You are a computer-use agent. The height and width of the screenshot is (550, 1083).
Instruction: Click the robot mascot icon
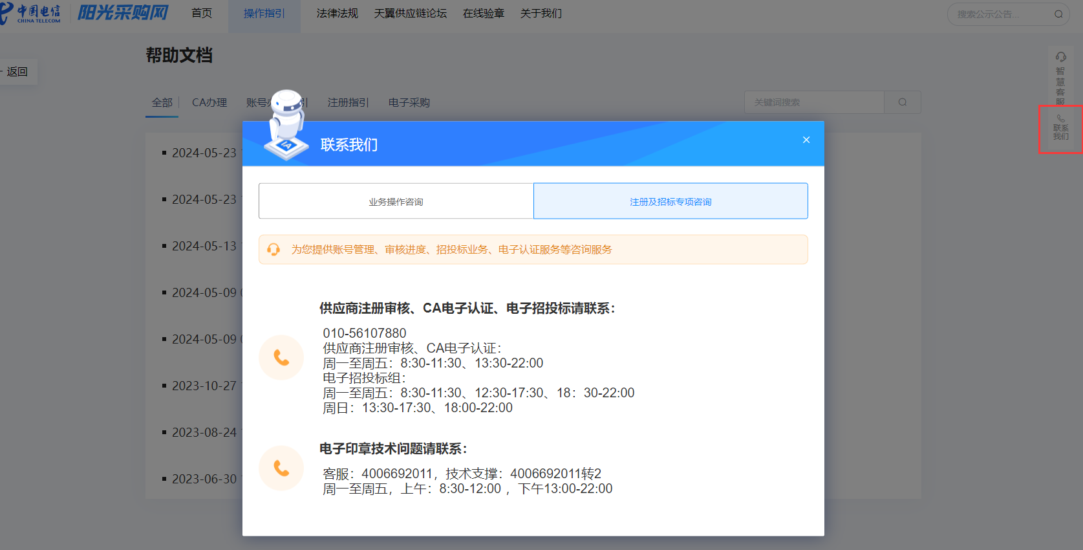click(286, 124)
